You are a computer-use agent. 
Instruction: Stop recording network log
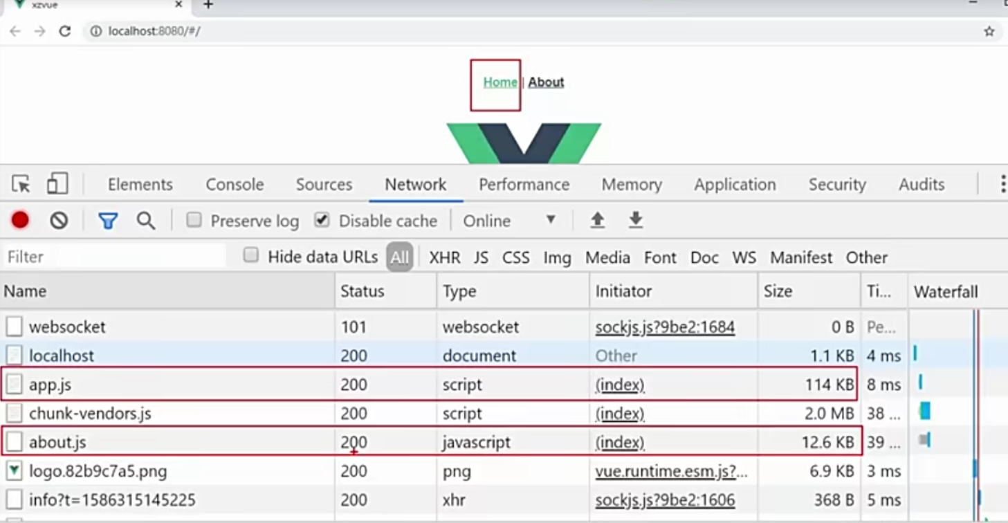(20, 220)
